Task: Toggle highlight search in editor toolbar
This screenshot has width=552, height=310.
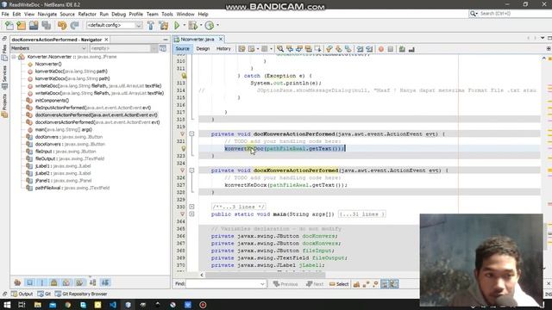Action: tap(309, 49)
